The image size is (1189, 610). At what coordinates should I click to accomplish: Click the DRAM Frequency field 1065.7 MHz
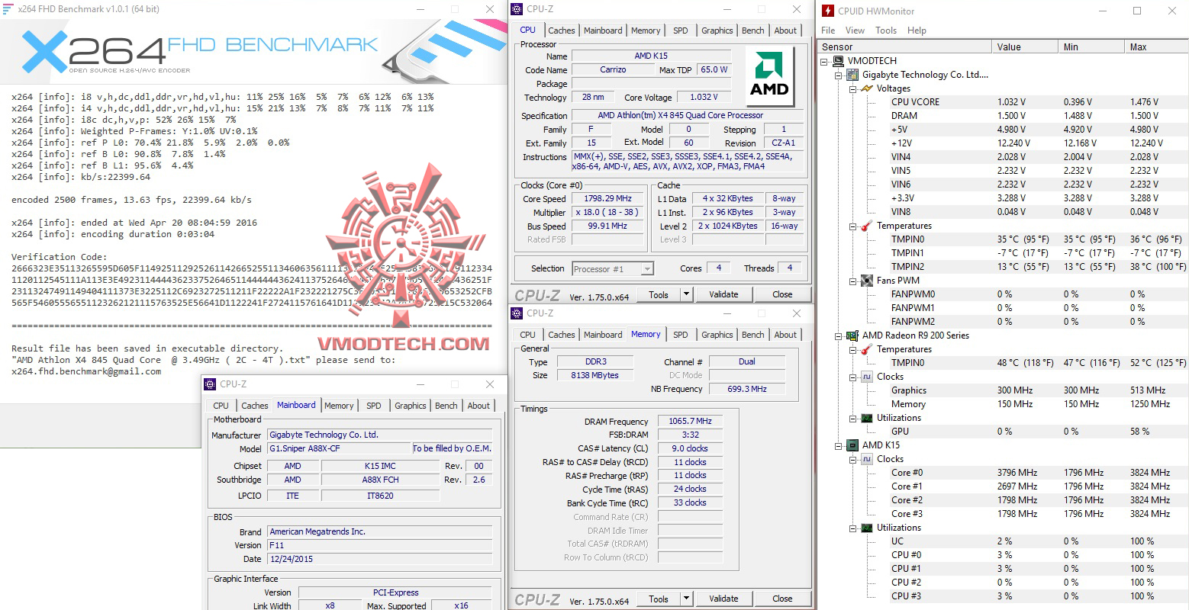coord(690,421)
